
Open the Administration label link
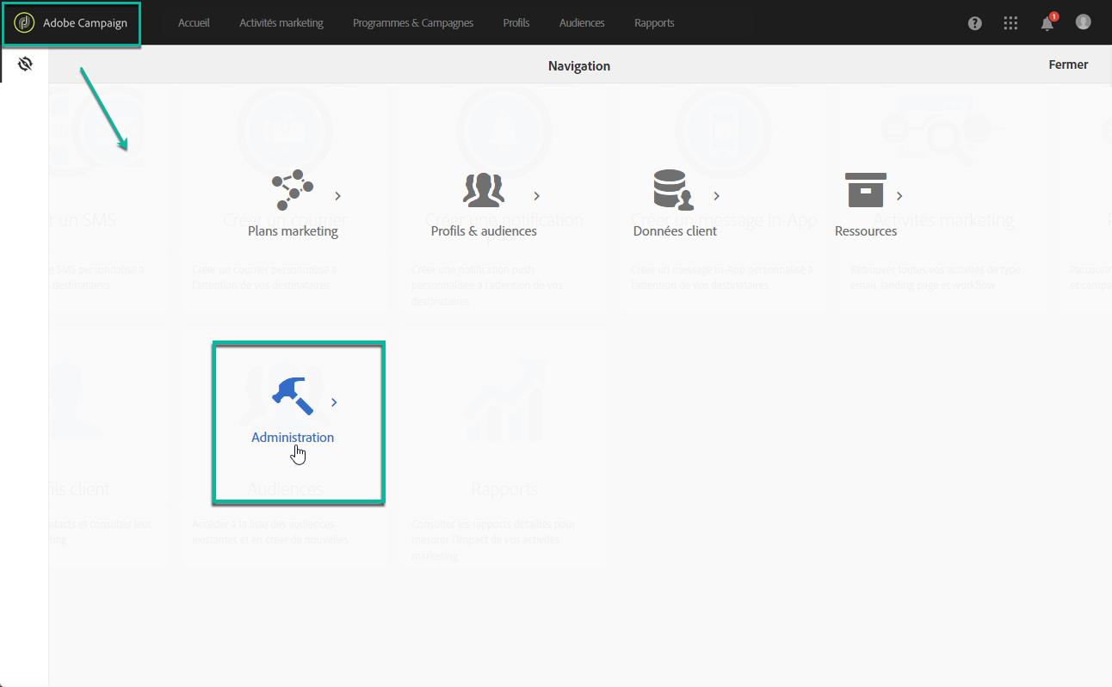[x=293, y=438]
